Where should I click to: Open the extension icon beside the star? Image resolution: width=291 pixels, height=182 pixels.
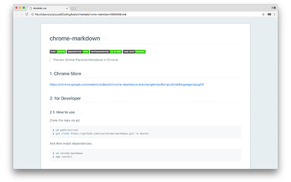coord(269,14)
